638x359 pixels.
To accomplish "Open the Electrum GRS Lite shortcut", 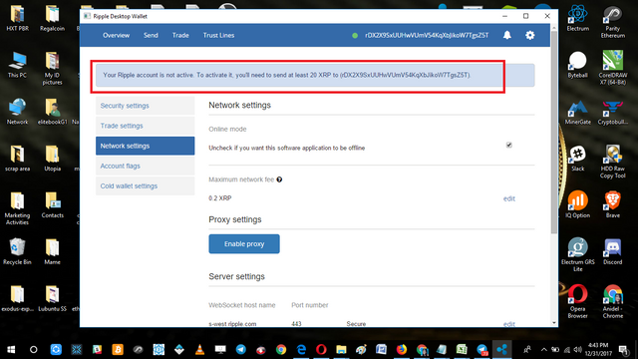I will pyautogui.click(x=578, y=255).
